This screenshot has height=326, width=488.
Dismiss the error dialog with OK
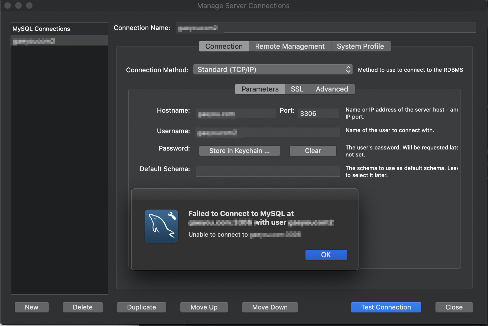tap(326, 255)
